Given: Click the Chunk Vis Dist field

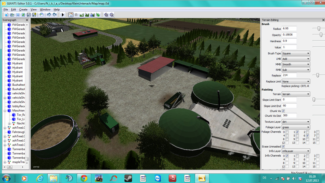Looking at the screenshot, I should coord(289,115).
